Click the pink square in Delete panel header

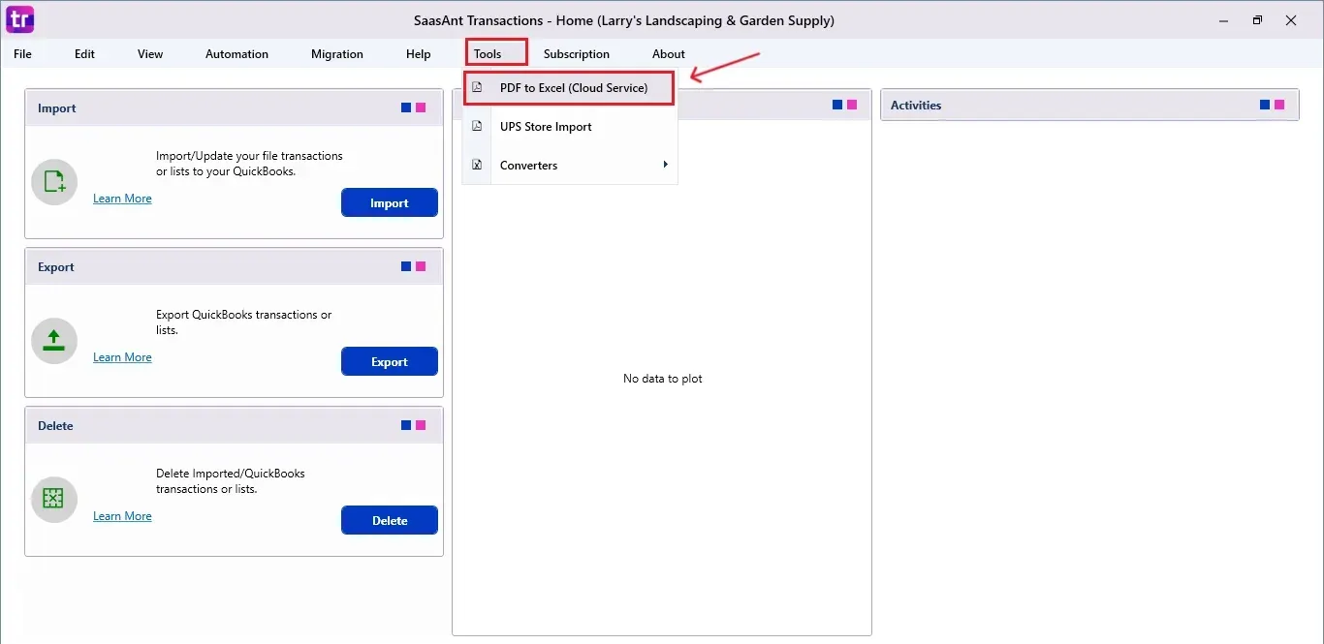coord(421,425)
